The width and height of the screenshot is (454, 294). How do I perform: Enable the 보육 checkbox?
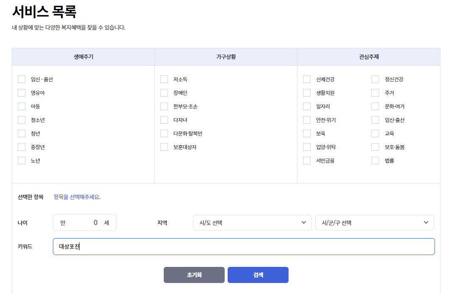307,134
